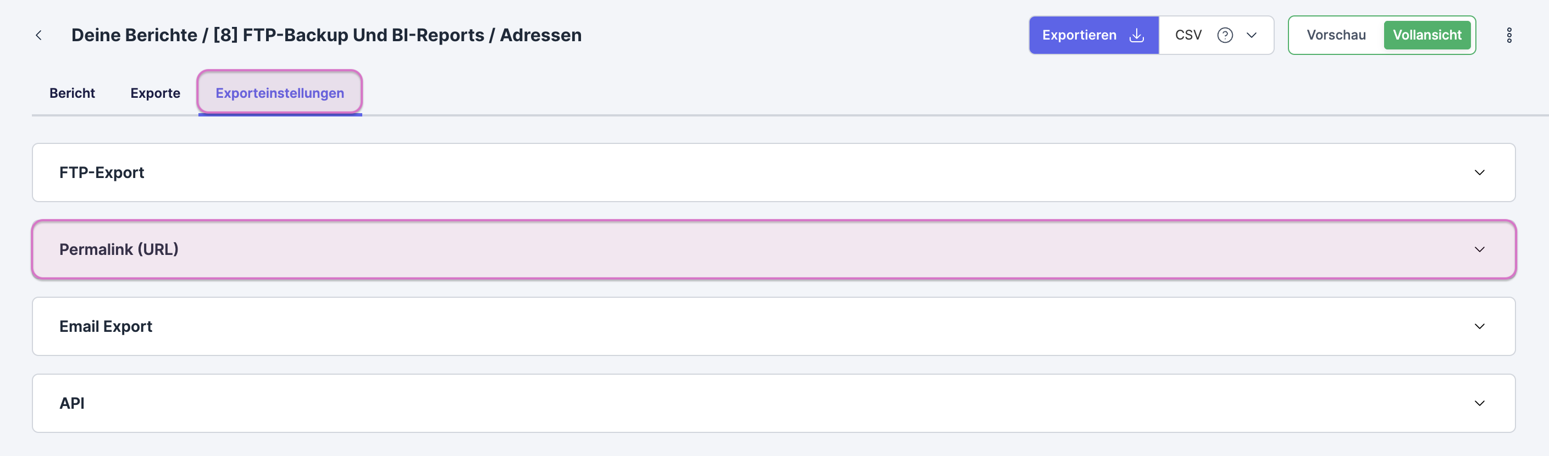The height and width of the screenshot is (456, 1549).
Task: Open the help tooltip next to CSV
Action: tap(1225, 36)
